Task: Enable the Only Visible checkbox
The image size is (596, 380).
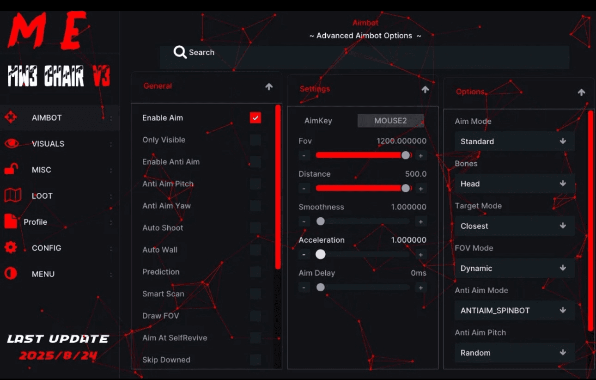Action: coord(255,140)
